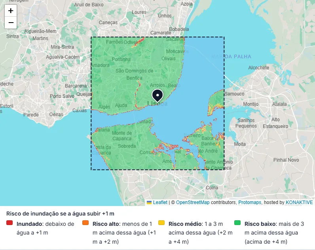
Task: Open the OpenStreetMap contributors link
Action: [193, 202]
